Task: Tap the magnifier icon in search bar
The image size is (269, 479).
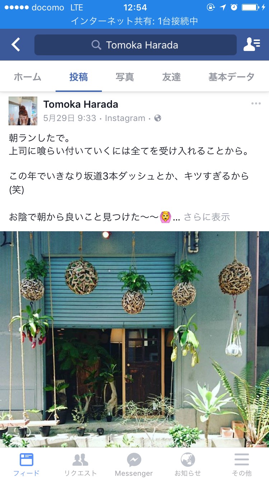Action: 96,45
